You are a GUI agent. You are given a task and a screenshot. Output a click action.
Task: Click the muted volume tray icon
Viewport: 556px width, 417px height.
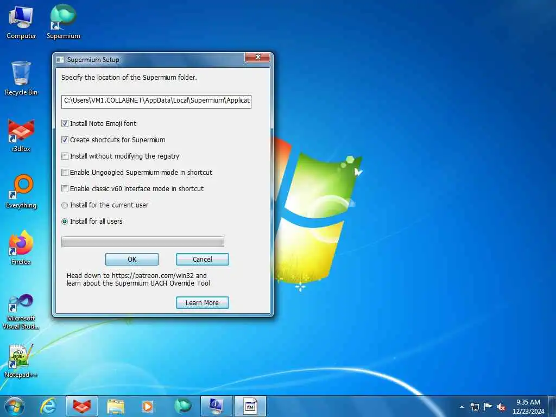click(501, 407)
